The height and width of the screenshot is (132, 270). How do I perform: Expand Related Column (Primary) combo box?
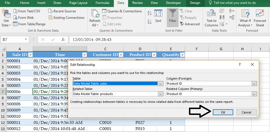click(x=254, y=94)
